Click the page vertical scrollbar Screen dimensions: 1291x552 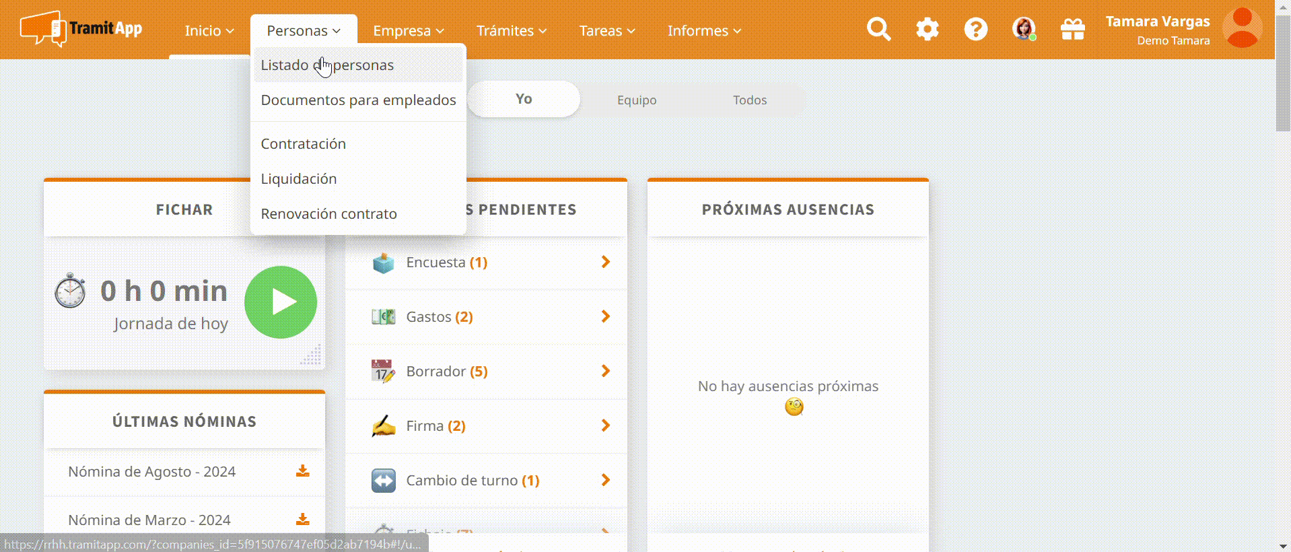tap(1283, 74)
